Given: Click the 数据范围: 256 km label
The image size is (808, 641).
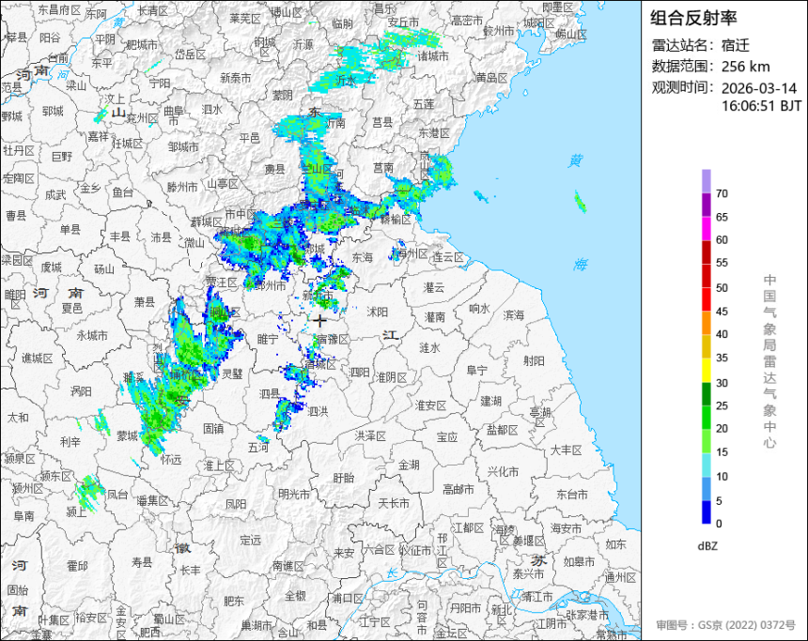Looking at the screenshot, I should (x=711, y=67).
